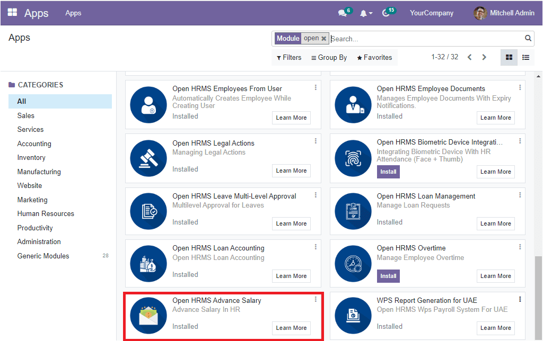Viewport: 543px width, 341px height.
Task: Expand the Filters dropdown
Action: pos(289,57)
